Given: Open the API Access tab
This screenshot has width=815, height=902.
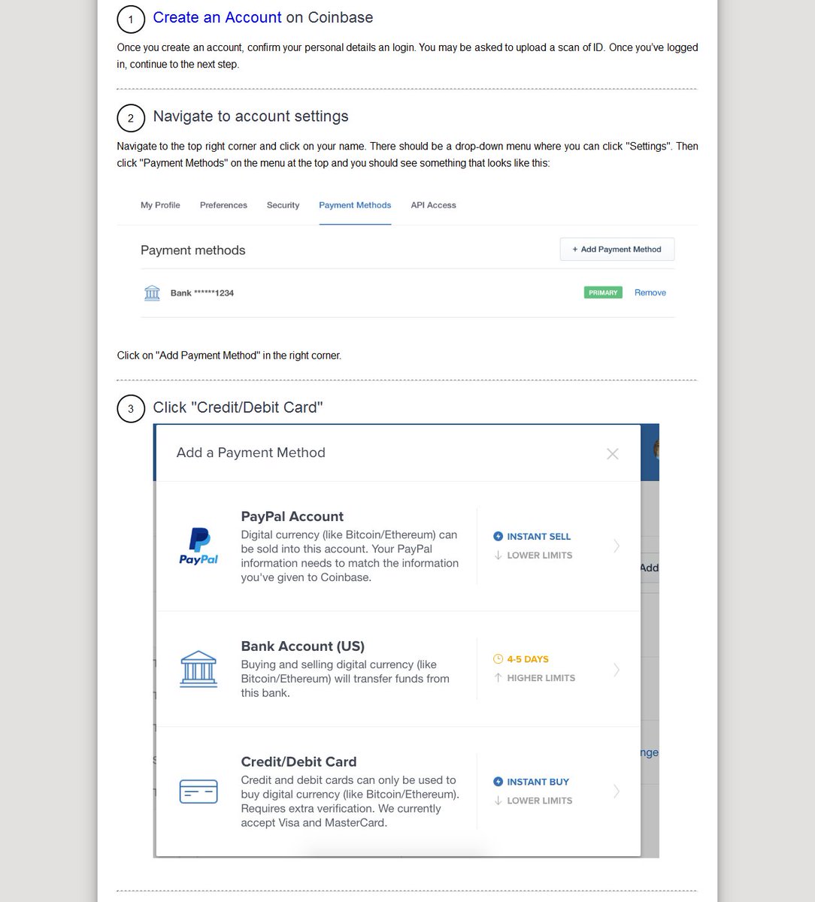Looking at the screenshot, I should 433,205.
